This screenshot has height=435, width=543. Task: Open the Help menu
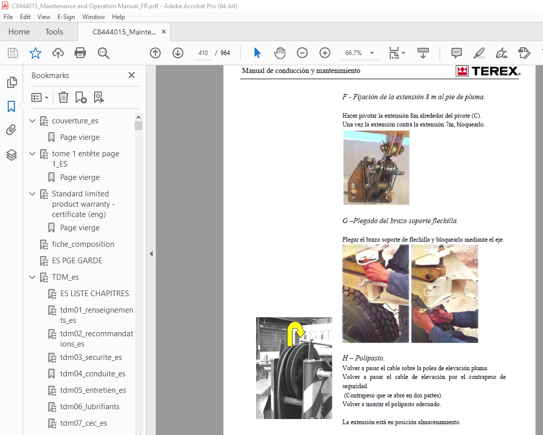pos(118,17)
